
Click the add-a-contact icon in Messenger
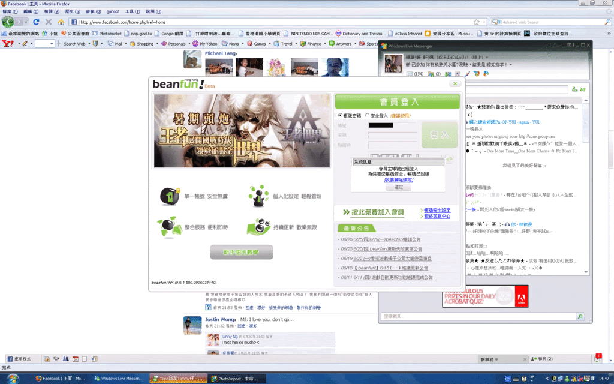pos(574,89)
